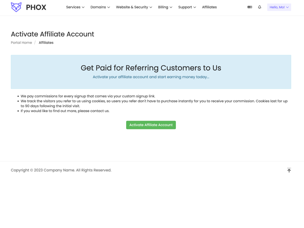Open the notifications bell icon
304x228 pixels.
pyautogui.click(x=260, y=7)
